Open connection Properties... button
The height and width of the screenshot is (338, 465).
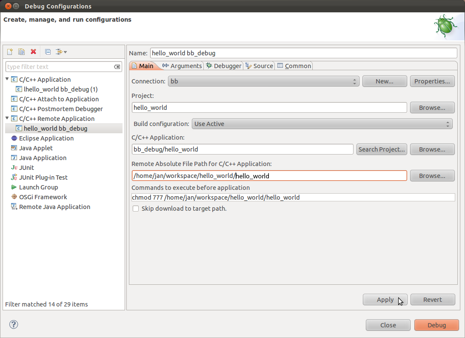click(x=432, y=81)
